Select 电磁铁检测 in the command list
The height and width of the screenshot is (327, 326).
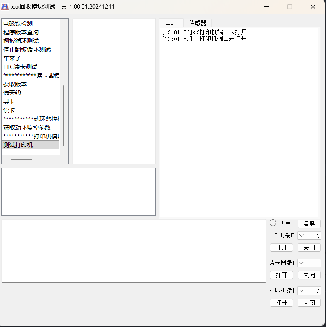[31, 24]
